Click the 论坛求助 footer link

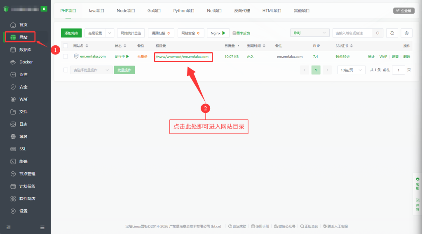click(237, 227)
